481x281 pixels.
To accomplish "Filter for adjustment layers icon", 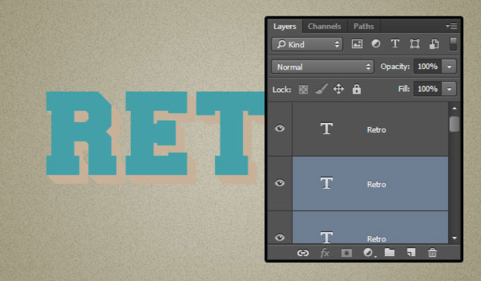I will (x=376, y=44).
